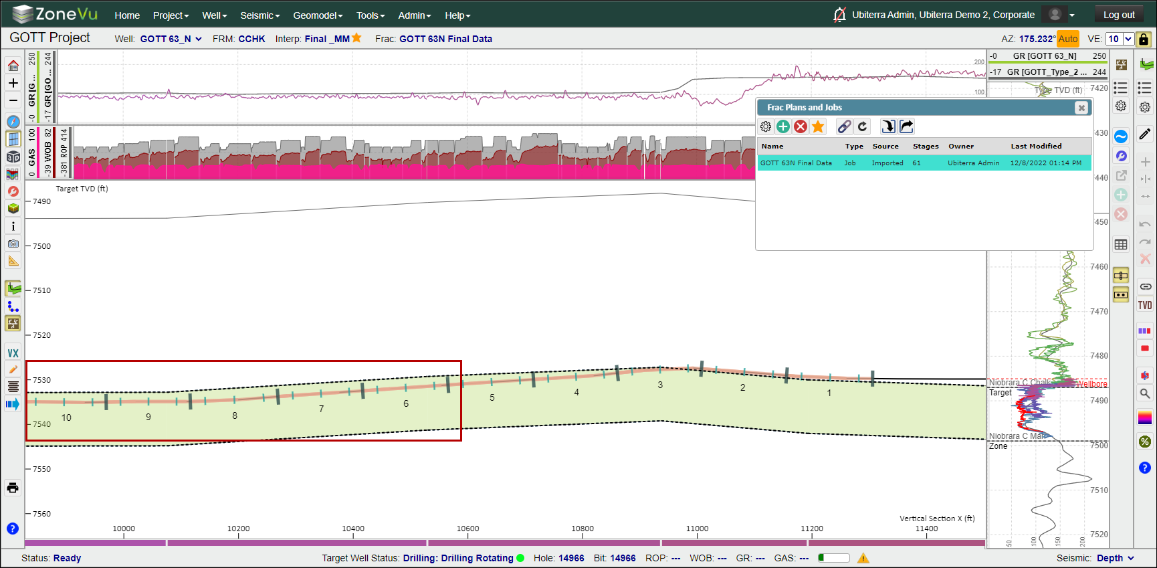This screenshot has height=568, width=1157.
Task: Print the view using printer icon
Action: pyautogui.click(x=13, y=488)
